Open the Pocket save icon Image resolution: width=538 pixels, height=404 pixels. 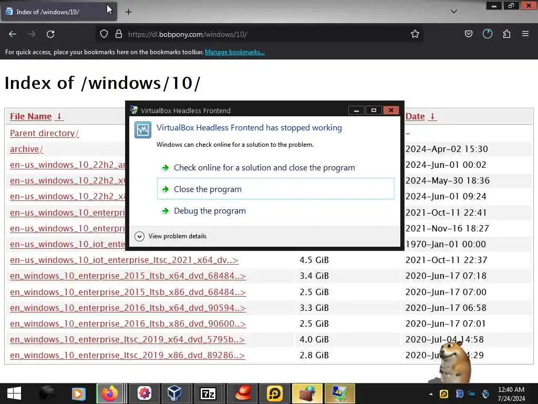(468, 34)
